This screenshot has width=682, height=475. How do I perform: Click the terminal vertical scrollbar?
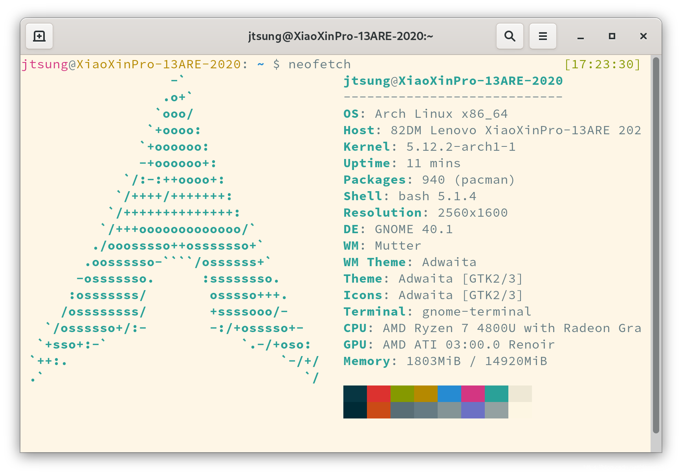656,245
